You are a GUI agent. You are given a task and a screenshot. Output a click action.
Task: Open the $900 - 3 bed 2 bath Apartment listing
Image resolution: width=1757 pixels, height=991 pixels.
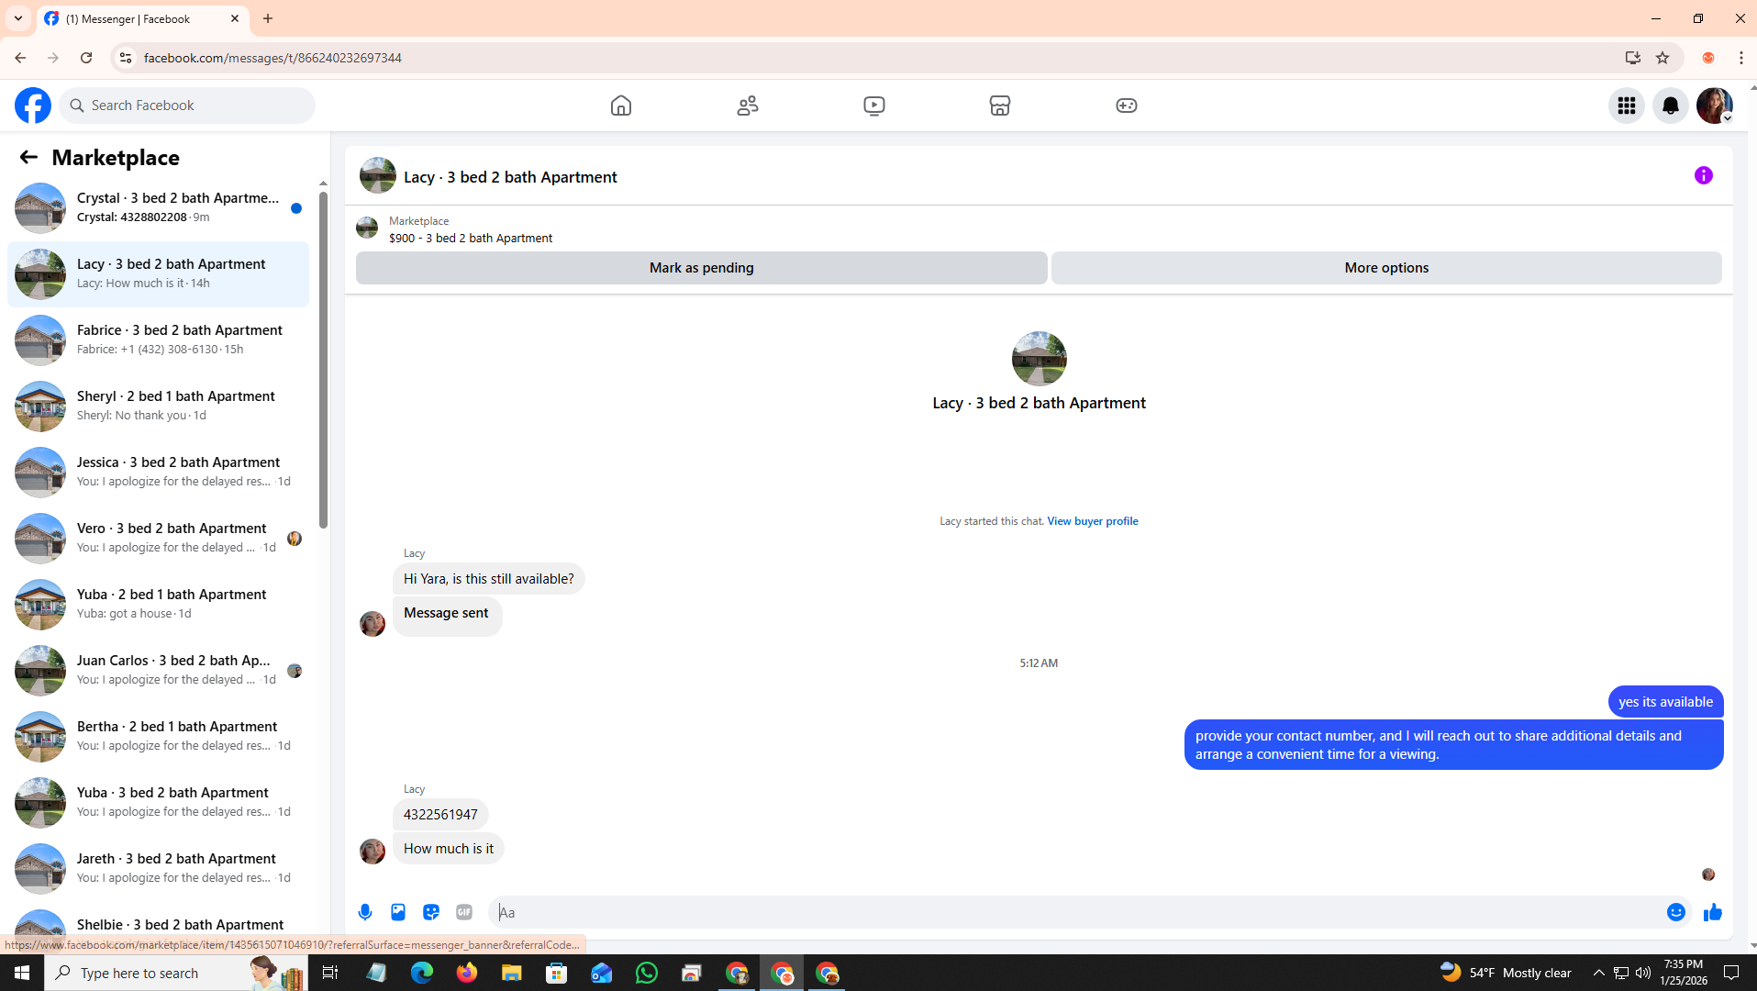tap(471, 238)
